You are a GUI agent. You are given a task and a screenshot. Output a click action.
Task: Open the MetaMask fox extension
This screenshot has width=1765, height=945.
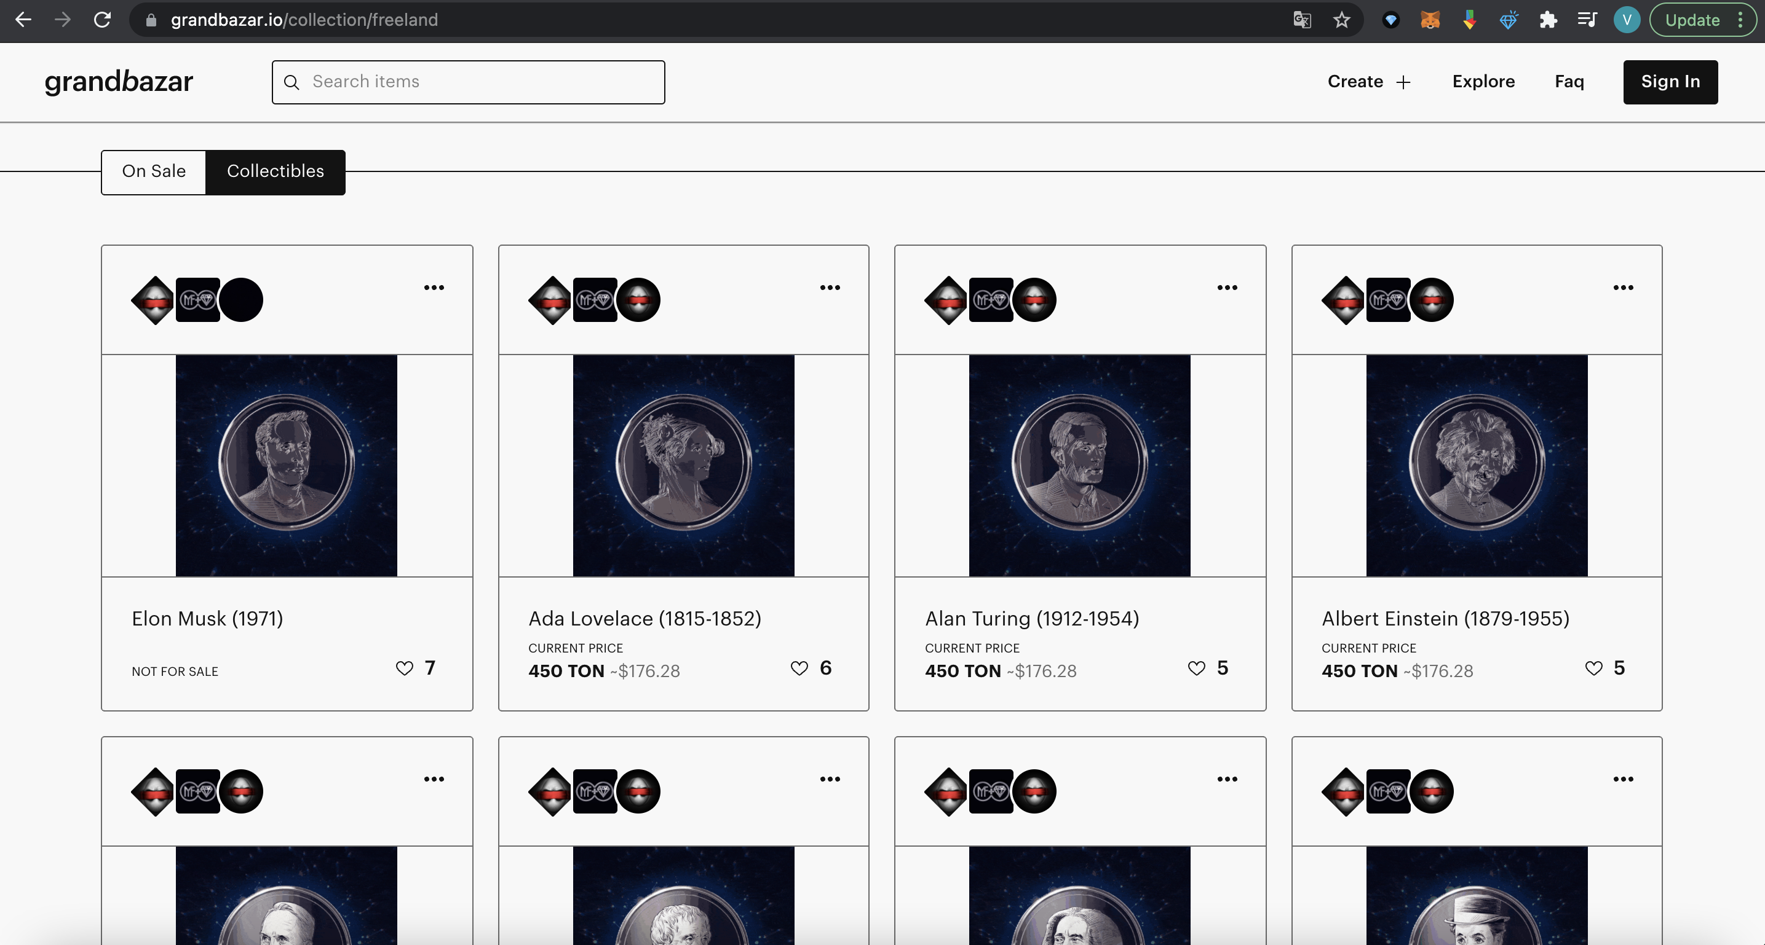click(x=1430, y=20)
